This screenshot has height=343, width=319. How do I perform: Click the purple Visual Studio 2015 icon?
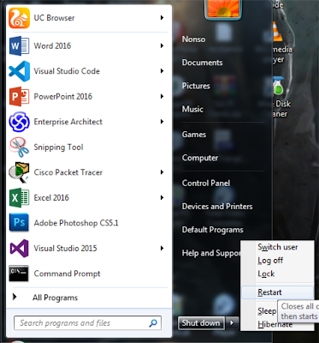click(19, 249)
